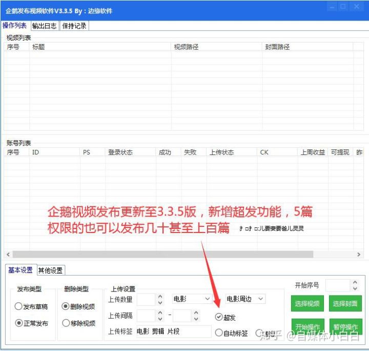This screenshot has height=351, width=369.
Task: Increase the second 上传间隔 value
Action: [x=196, y=313]
